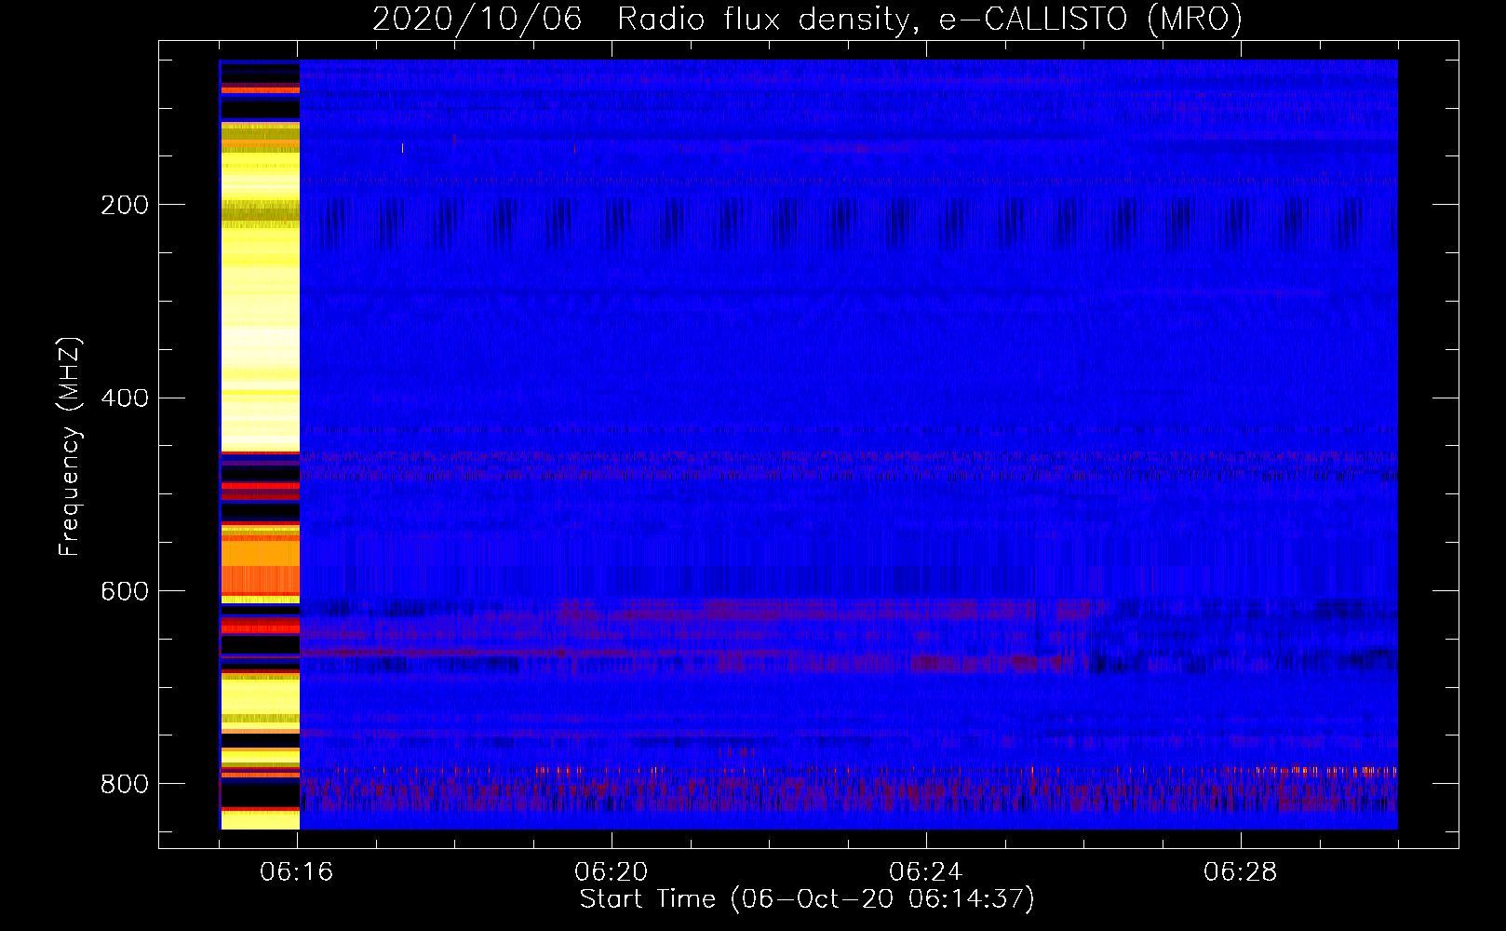Select the Start Time axis label
Image resolution: width=1506 pixels, height=931 pixels.
(807, 899)
